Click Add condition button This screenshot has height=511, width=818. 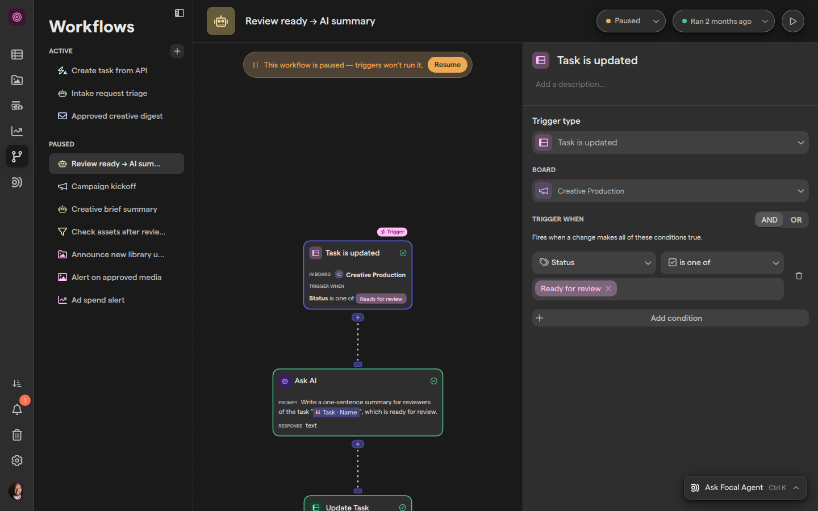pyautogui.click(x=670, y=318)
